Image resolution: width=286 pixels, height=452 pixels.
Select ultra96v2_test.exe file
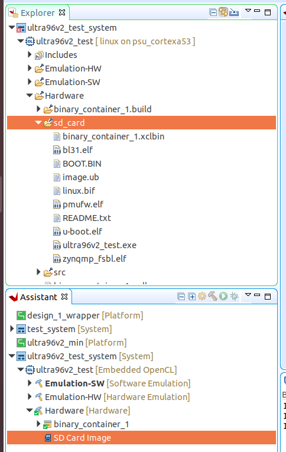99,245
